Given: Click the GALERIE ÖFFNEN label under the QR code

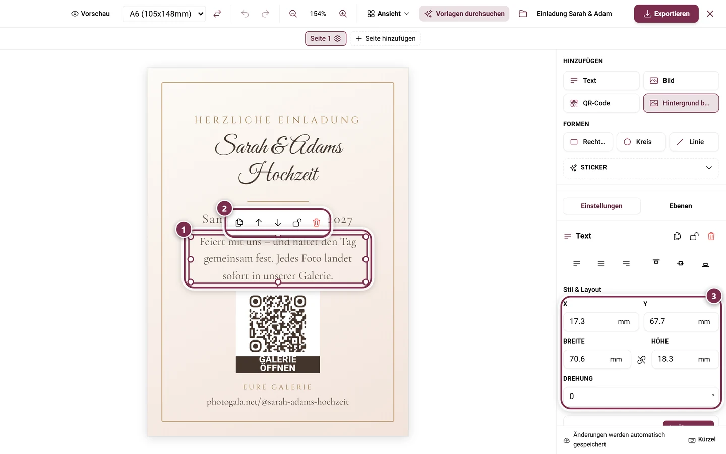Looking at the screenshot, I should [278, 364].
